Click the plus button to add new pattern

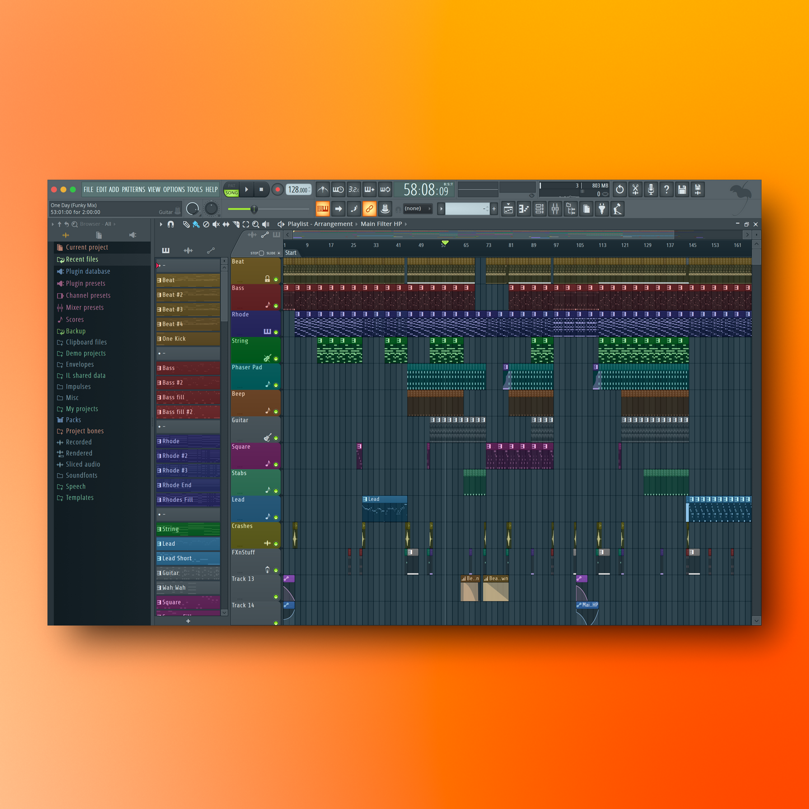(494, 209)
